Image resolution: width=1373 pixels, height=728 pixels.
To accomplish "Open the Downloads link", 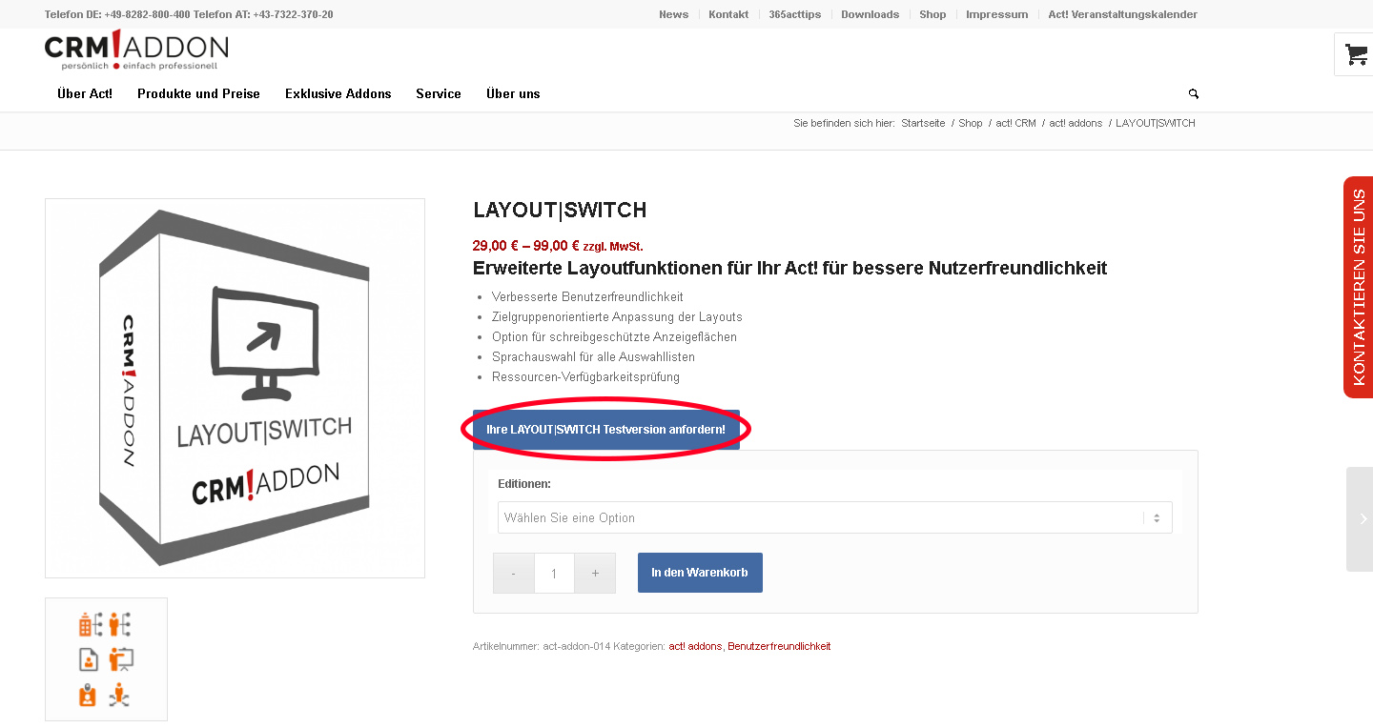I will [870, 14].
